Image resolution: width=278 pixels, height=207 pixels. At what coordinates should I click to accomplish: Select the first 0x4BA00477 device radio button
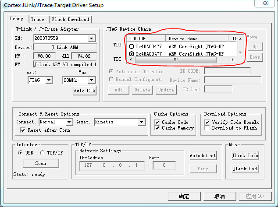pyautogui.click(x=132, y=46)
